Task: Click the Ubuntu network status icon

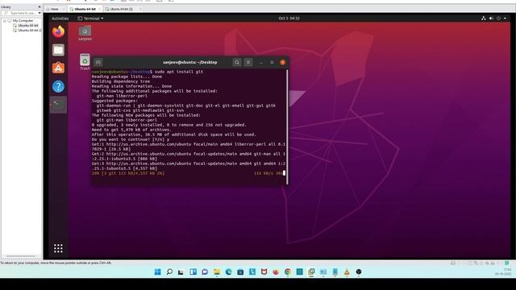Action: pos(484,19)
